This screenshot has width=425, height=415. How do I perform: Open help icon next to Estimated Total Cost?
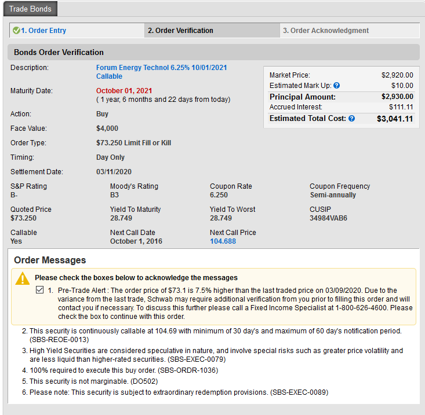point(351,119)
